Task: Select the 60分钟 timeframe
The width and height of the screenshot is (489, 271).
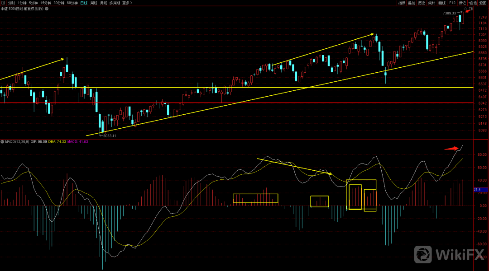Action: coord(72,3)
